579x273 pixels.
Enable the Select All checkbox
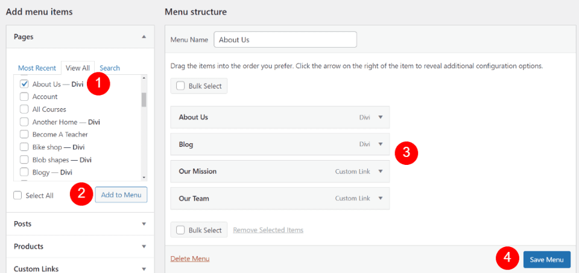click(x=18, y=195)
